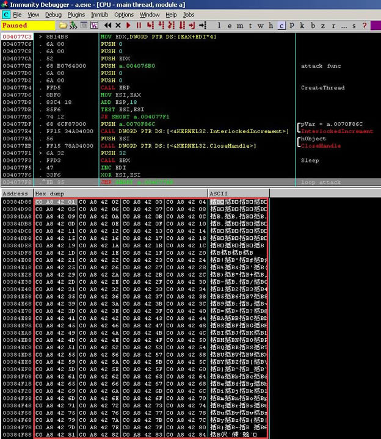The height and width of the screenshot is (439, 381).
Task: Open the Debug menu
Action: pyautogui.click(x=53, y=14)
